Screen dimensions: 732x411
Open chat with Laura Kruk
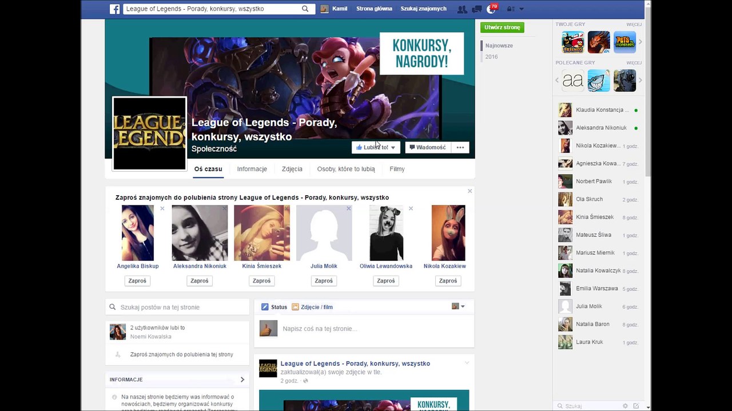(598, 342)
